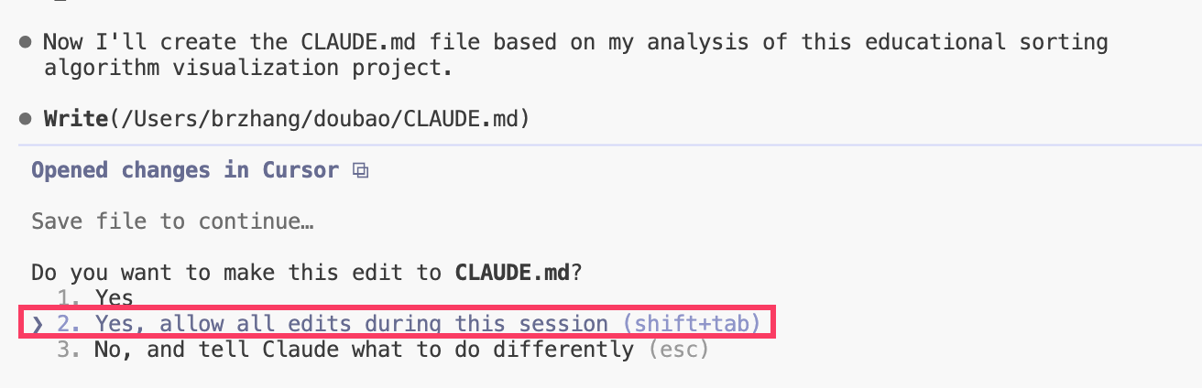Click the bullet before "Now I'll create"
The image size is (1202, 388).
[25, 42]
